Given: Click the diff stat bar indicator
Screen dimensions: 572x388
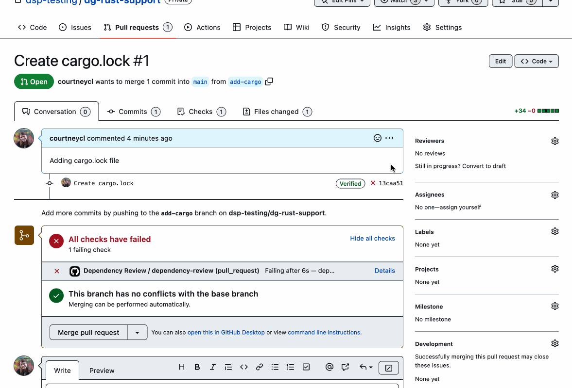Looking at the screenshot, I should point(548,111).
